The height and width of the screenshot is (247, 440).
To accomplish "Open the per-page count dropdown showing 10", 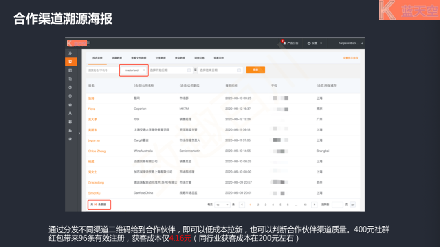I will coord(222,205).
